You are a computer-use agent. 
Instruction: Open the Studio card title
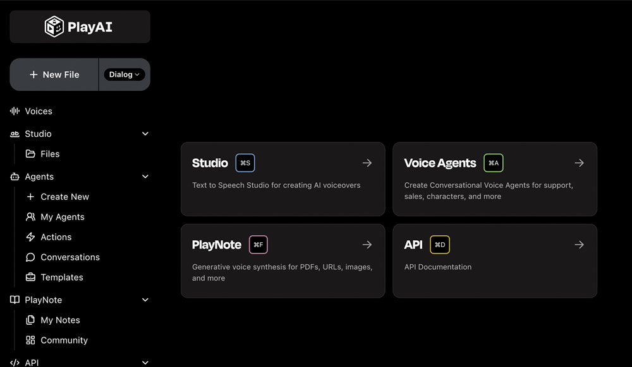[210, 163]
